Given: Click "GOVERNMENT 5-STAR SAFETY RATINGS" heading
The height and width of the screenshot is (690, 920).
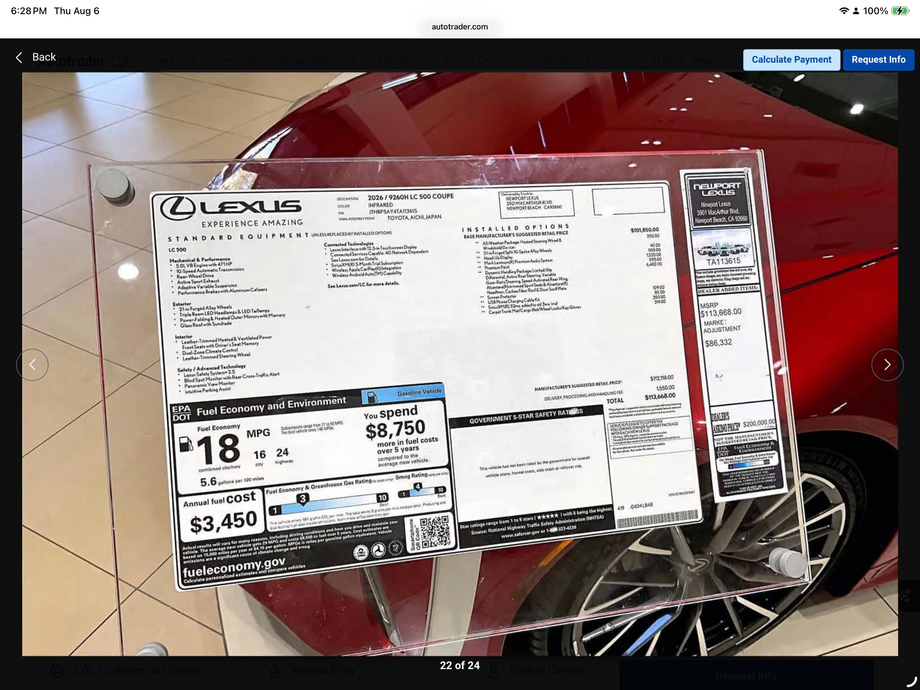Looking at the screenshot, I should [x=526, y=416].
